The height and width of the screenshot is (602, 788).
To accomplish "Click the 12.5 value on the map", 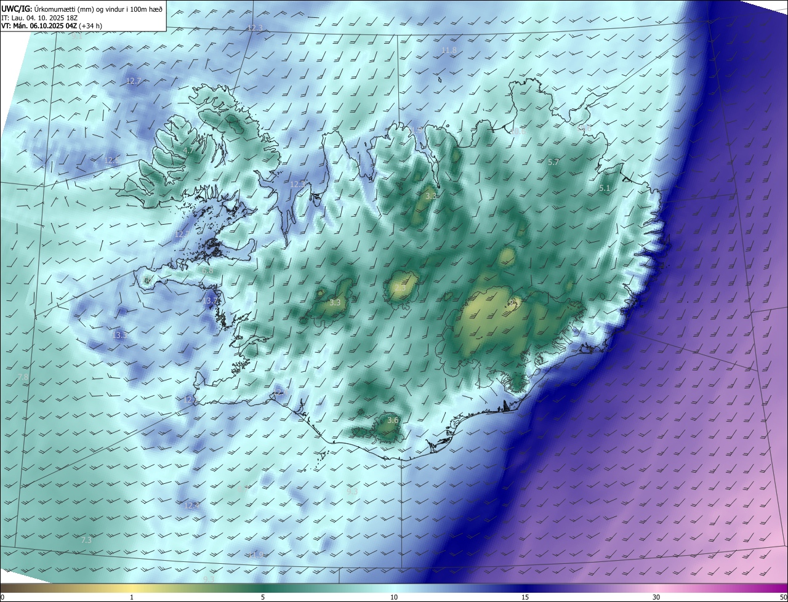I will click(111, 160).
